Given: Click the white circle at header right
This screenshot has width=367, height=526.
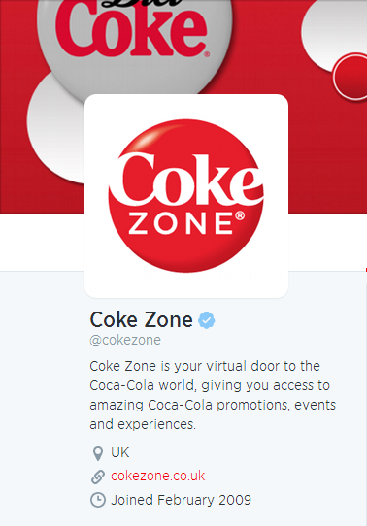Looking at the screenshot, I should point(334,35).
